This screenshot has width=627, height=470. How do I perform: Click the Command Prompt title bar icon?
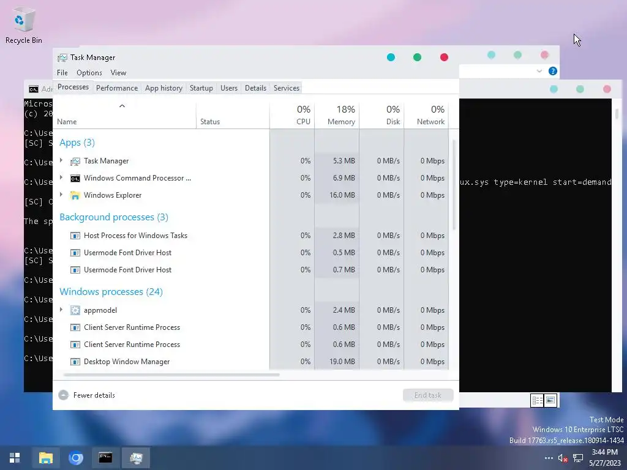point(34,89)
